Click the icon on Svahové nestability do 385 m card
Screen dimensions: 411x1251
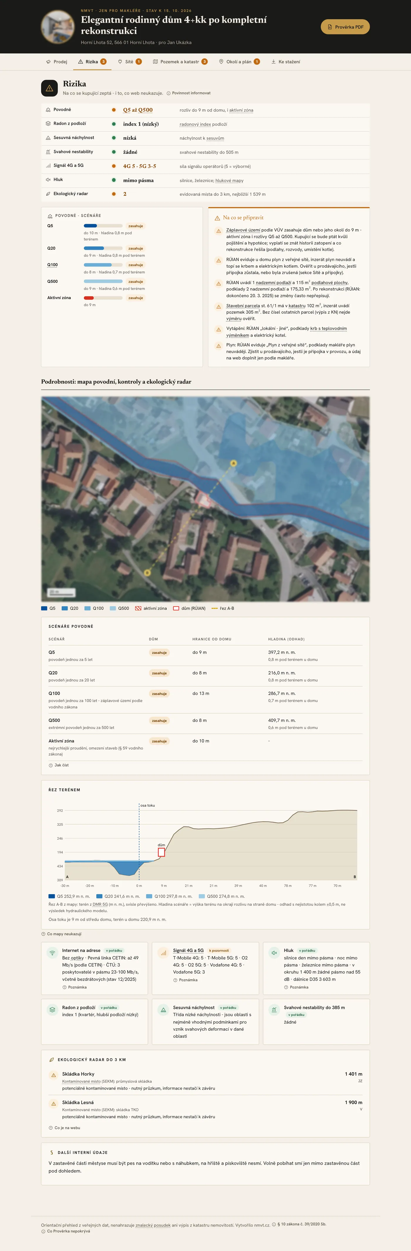click(x=274, y=1010)
